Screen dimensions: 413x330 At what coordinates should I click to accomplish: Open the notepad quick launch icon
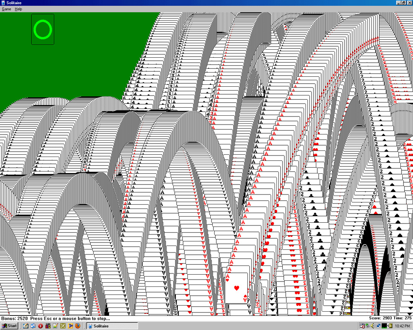pyautogui.click(x=55, y=326)
